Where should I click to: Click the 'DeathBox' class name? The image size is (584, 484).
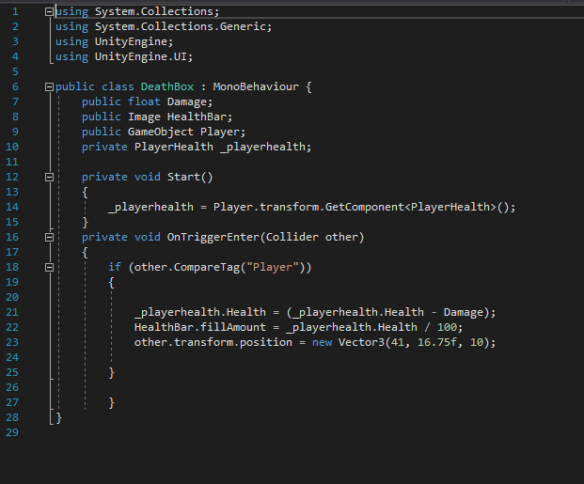point(167,86)
